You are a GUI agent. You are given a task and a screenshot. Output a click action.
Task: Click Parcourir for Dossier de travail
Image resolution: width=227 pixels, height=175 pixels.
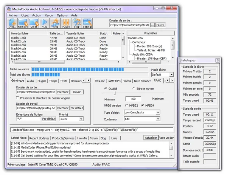(63, 108)
